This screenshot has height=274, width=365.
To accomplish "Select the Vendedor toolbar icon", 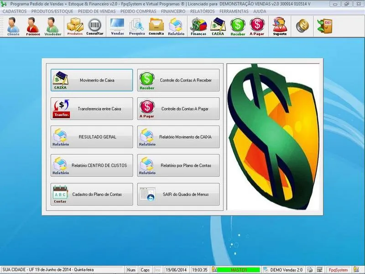I will point(52,26).
